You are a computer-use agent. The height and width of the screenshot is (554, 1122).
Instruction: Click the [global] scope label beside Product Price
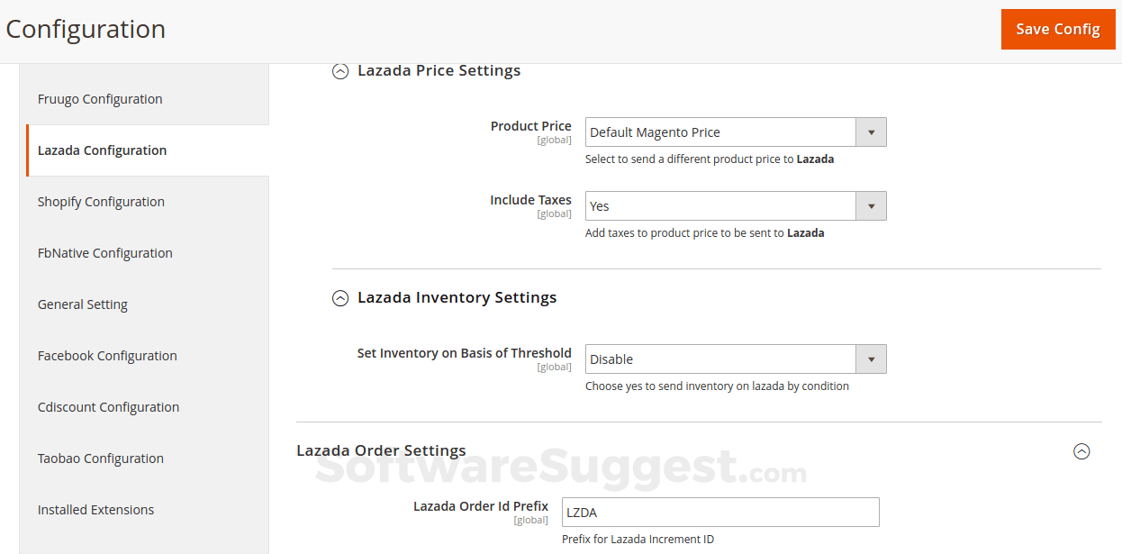[x=554, y=140]
